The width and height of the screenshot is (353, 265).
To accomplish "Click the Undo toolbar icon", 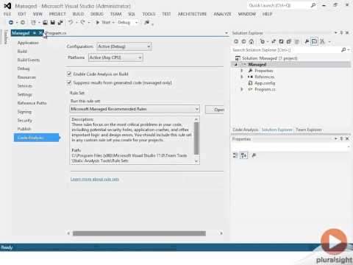I will [71, 22].
